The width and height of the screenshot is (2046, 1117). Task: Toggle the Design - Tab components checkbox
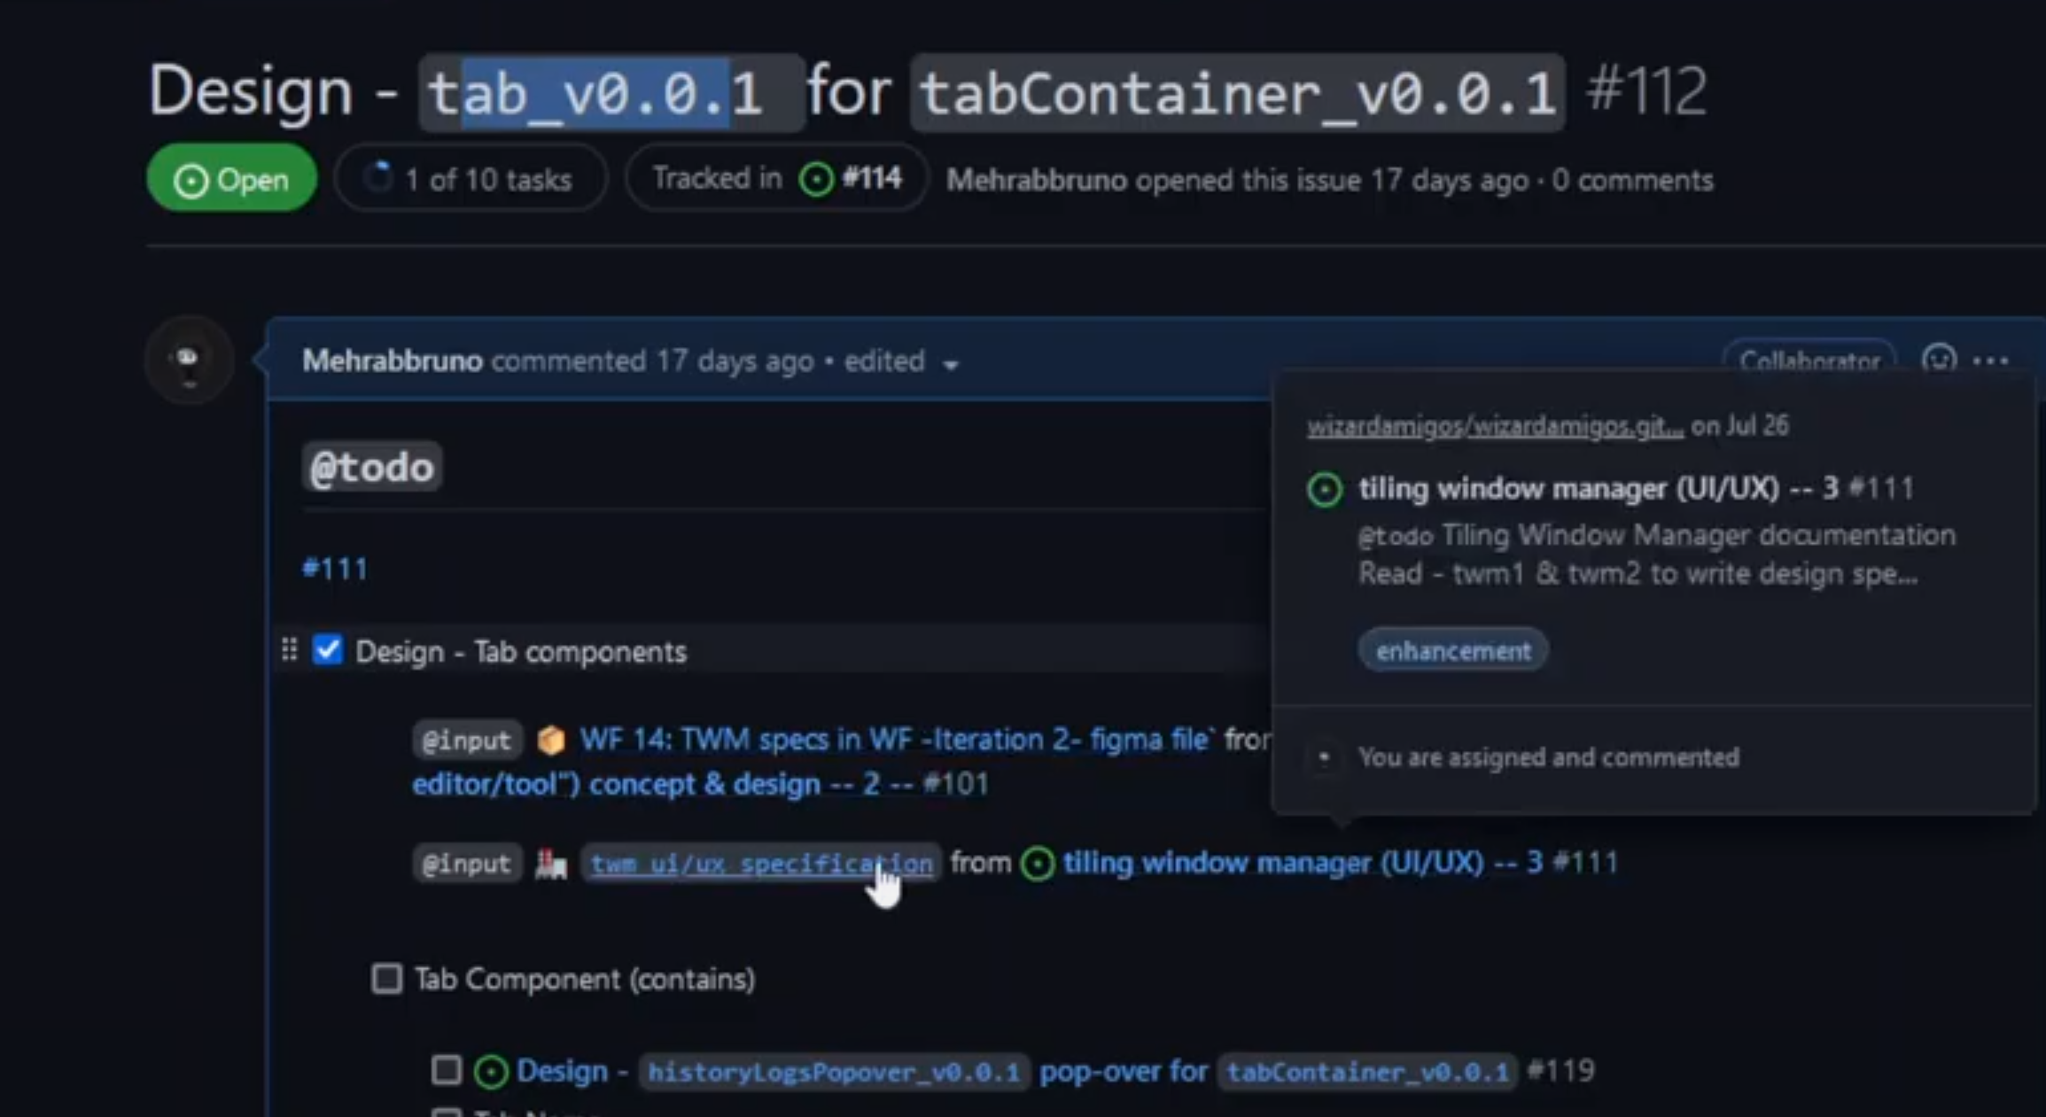click(324, 651)
